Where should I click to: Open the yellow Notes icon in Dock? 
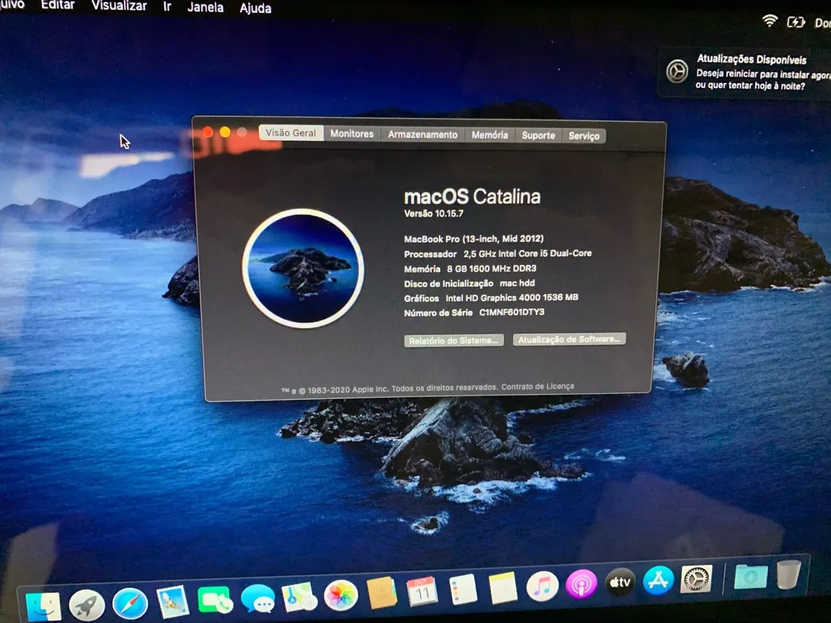[x=502, y=588]
